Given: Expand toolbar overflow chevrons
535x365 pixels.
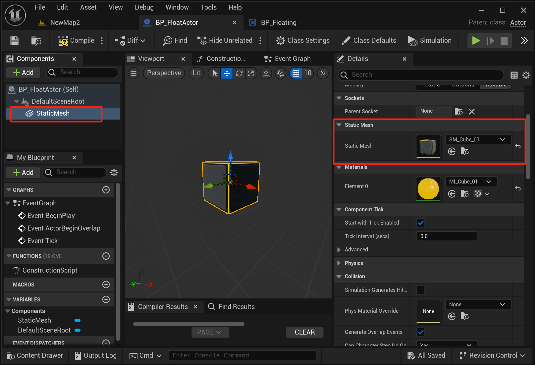Looking at the screenshot, I should point(524,41).
